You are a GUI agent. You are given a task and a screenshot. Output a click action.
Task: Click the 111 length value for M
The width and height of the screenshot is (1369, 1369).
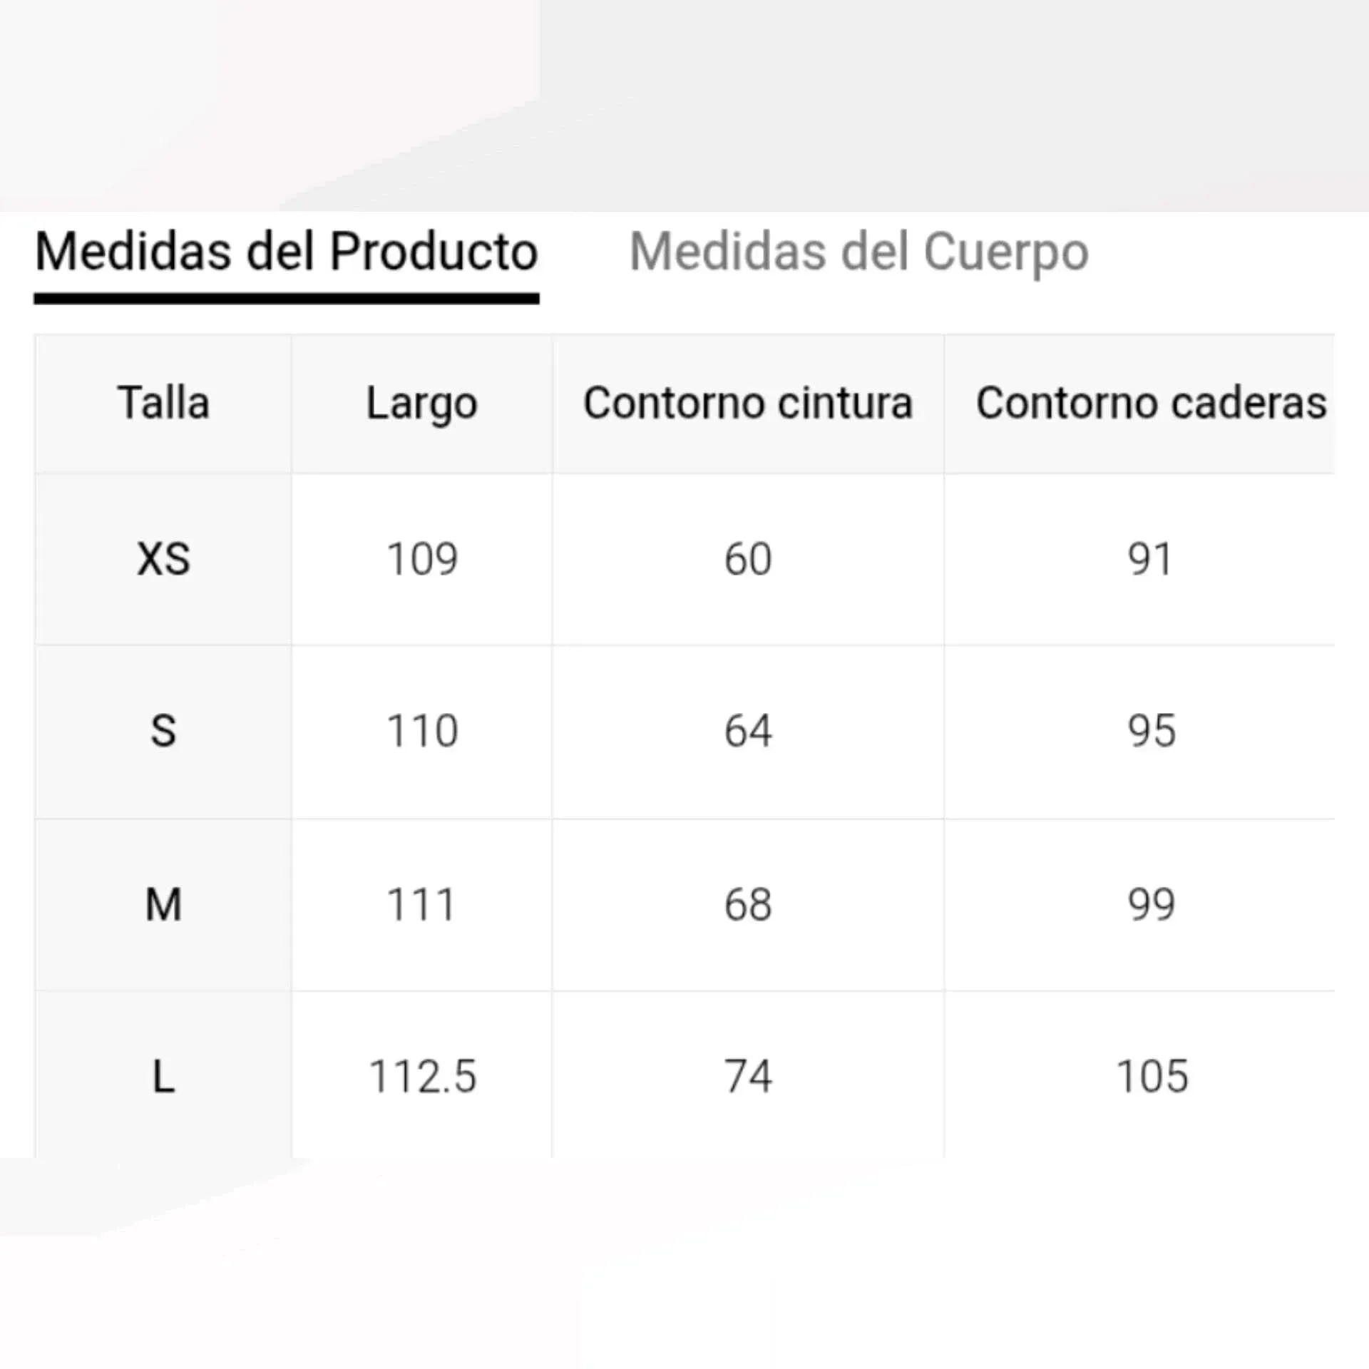[x=421, y=905]
